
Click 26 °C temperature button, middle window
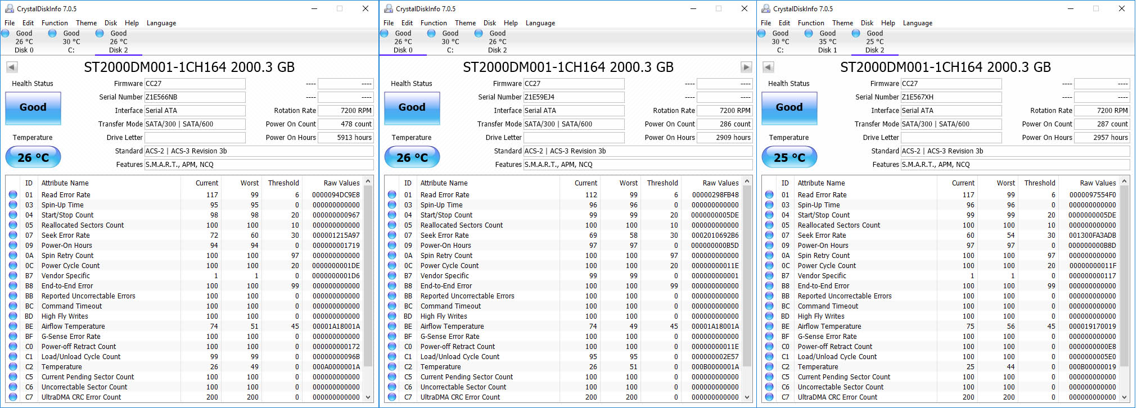tap(412, 157)
